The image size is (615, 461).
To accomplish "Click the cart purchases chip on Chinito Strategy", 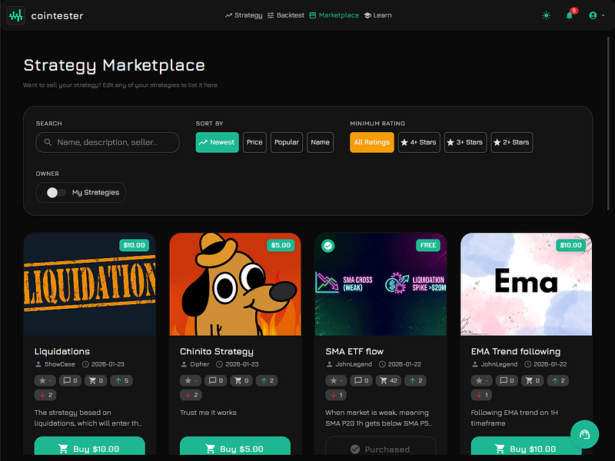I will [x=241, y=380].
